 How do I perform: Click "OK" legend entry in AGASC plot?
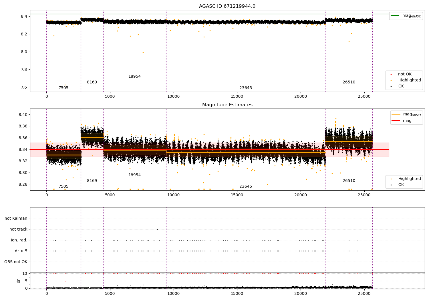[x=401, y=86]
